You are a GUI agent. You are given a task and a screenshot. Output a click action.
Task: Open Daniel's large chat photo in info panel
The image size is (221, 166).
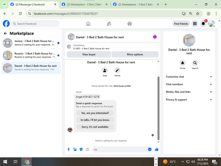click(189, 40)
